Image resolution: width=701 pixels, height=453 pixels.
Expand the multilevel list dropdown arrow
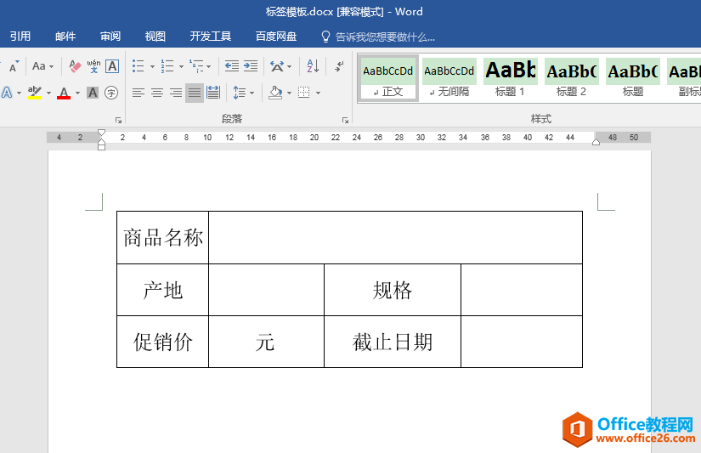(x=209, y=66)
